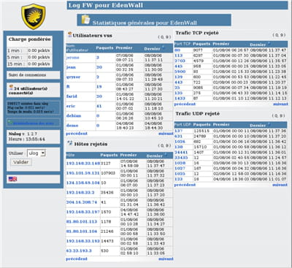Click the EdenWall shield logo
The image size is (292, 268).
pyautogui.click(x=34, y=16)
